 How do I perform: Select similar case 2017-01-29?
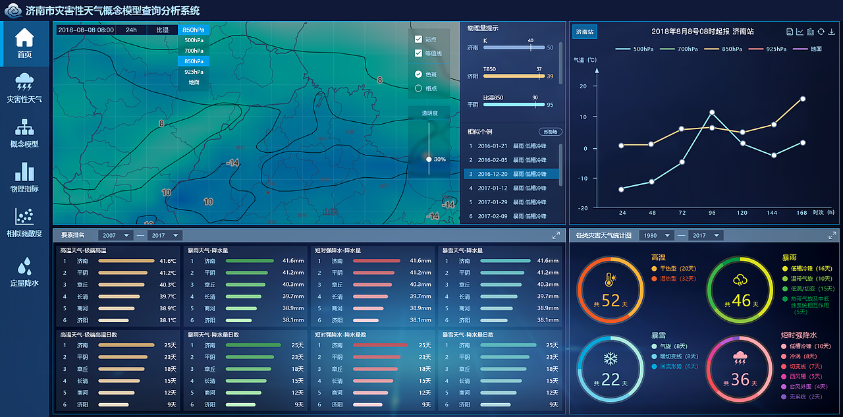510,202
